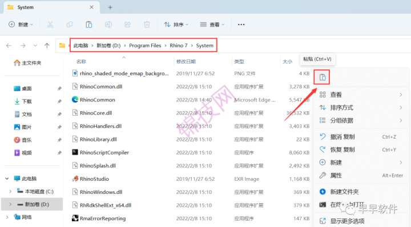Open 查看 submenu in context menu

(361, 95)
